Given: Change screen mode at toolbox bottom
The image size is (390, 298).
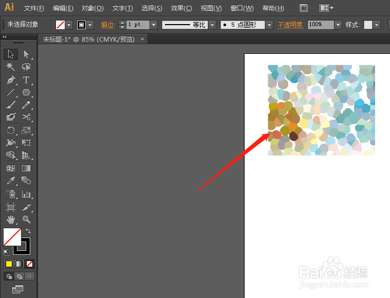Looking at the screenshot, I should pyautogui.click(x=17, y=289).
